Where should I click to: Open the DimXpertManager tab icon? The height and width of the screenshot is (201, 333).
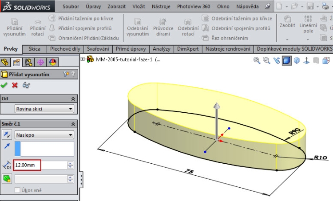pos(40,62)
